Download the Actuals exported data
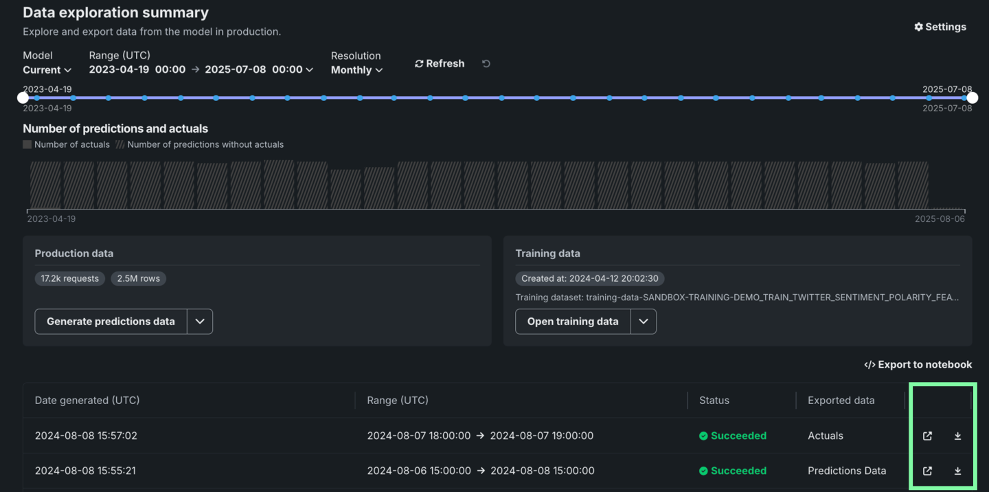Image resolution: width=989 pixels, height=492 pixels. click(957, 436)
